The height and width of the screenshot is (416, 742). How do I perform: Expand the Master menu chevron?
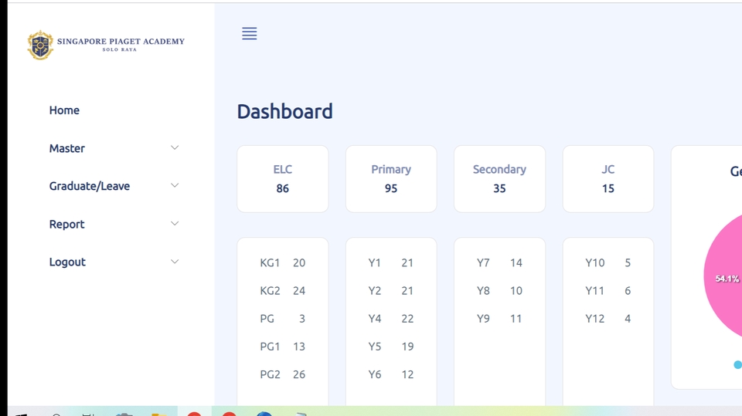coord(175,148)
